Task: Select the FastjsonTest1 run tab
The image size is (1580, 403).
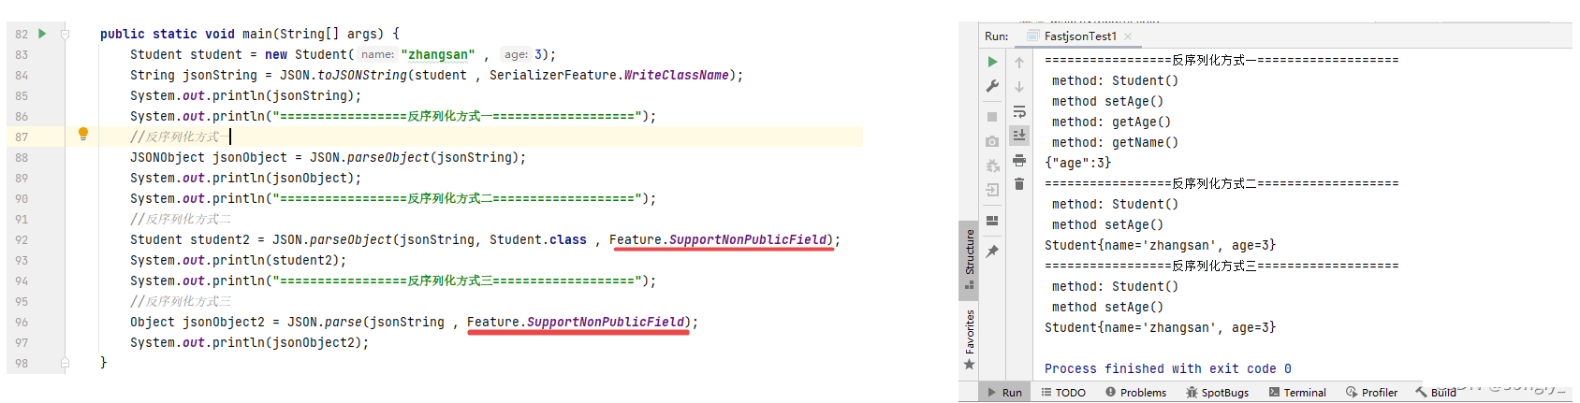Action: pyautogui.click(x=1080, y=36)
